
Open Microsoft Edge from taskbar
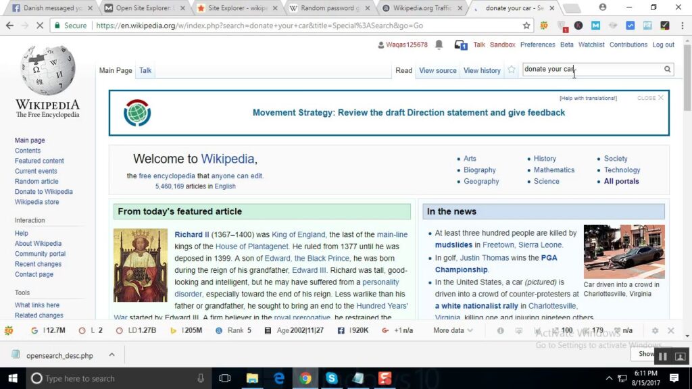(x=279, y=378)
